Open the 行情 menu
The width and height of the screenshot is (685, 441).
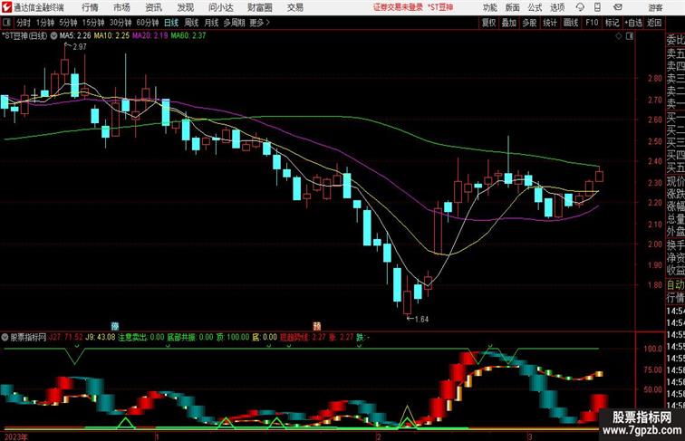click(90, 7)
